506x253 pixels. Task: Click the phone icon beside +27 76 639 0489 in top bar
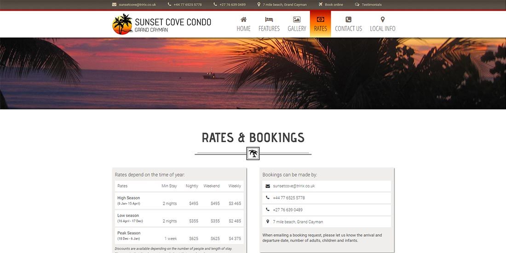coord(215,5)
